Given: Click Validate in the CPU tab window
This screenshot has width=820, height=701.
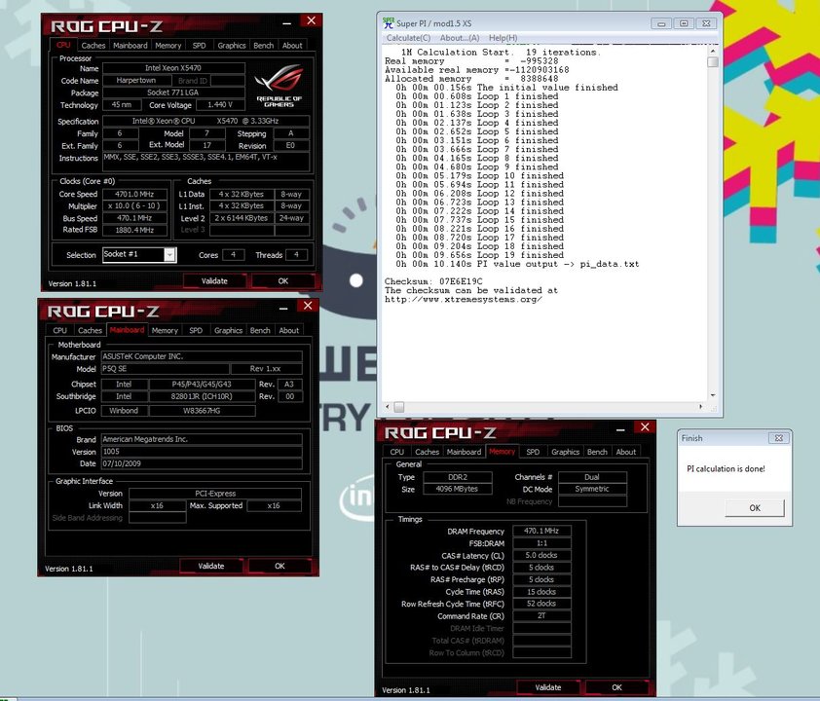Looking at the screenshot, I should point(214,280).
